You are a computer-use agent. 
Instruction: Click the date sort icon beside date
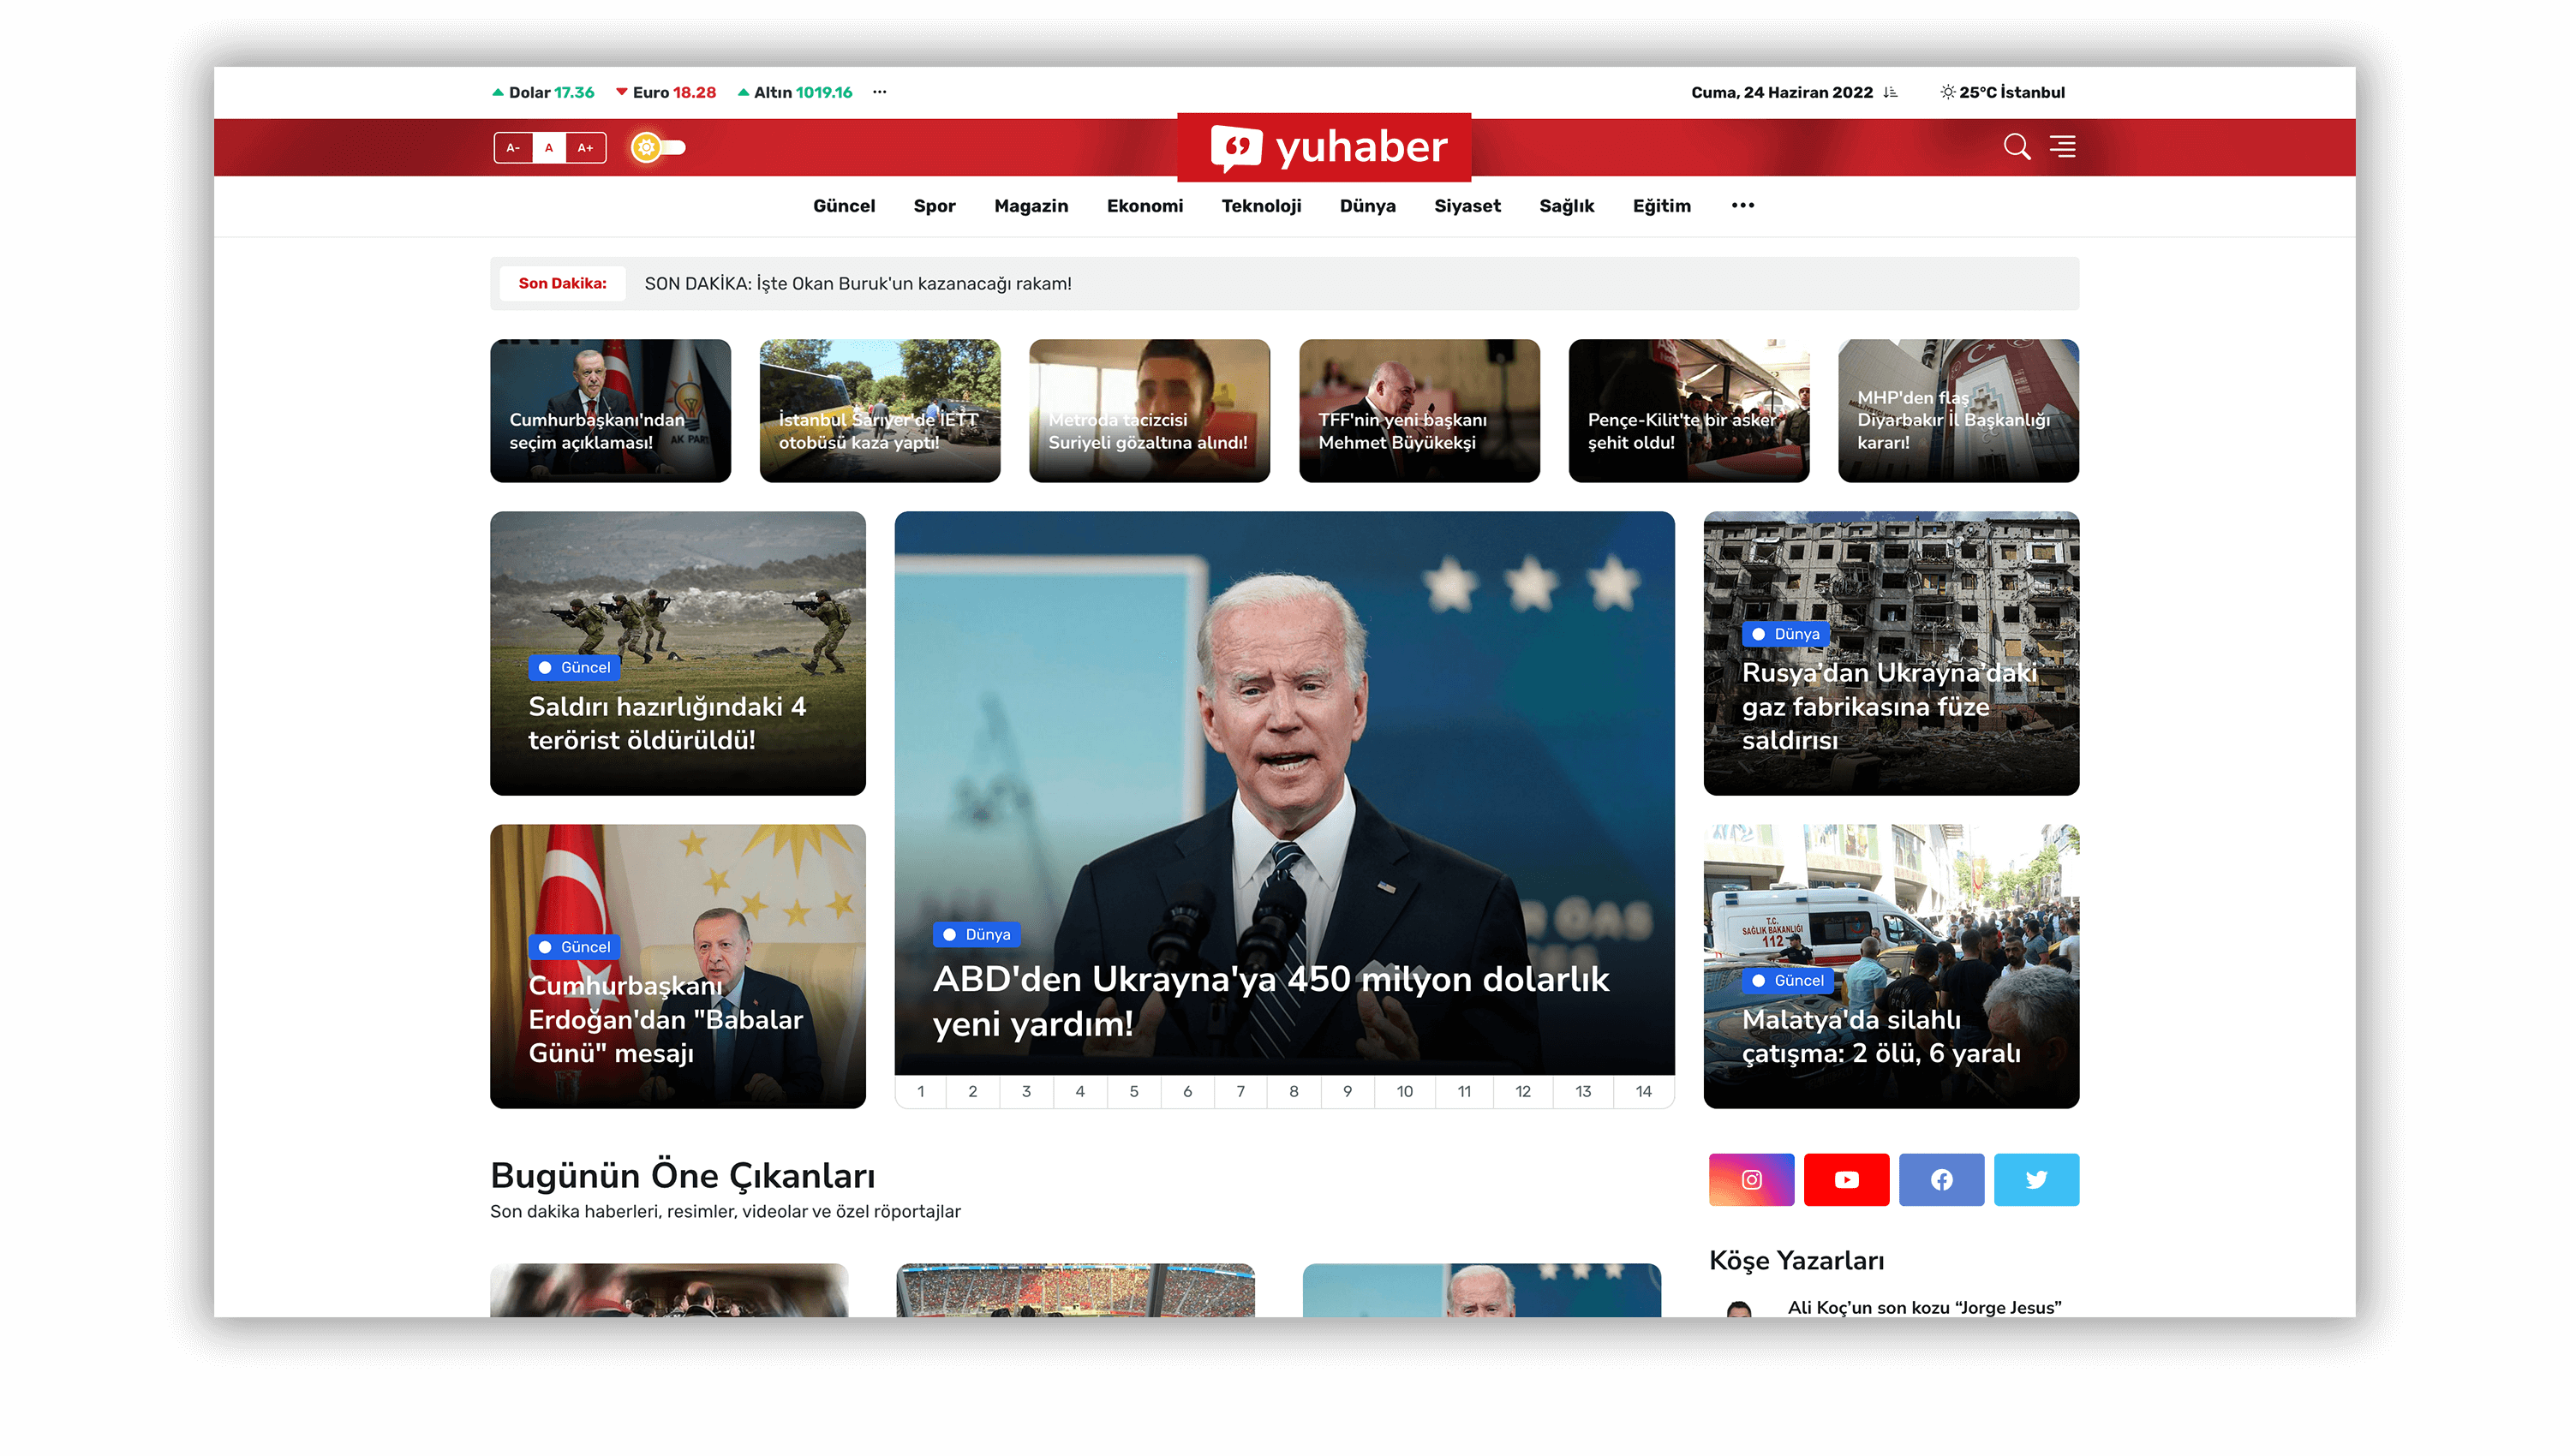(1890, 92)
